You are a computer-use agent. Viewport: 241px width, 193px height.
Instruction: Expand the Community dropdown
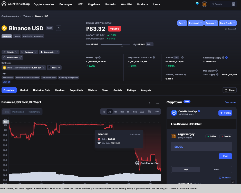pos(49,52)
